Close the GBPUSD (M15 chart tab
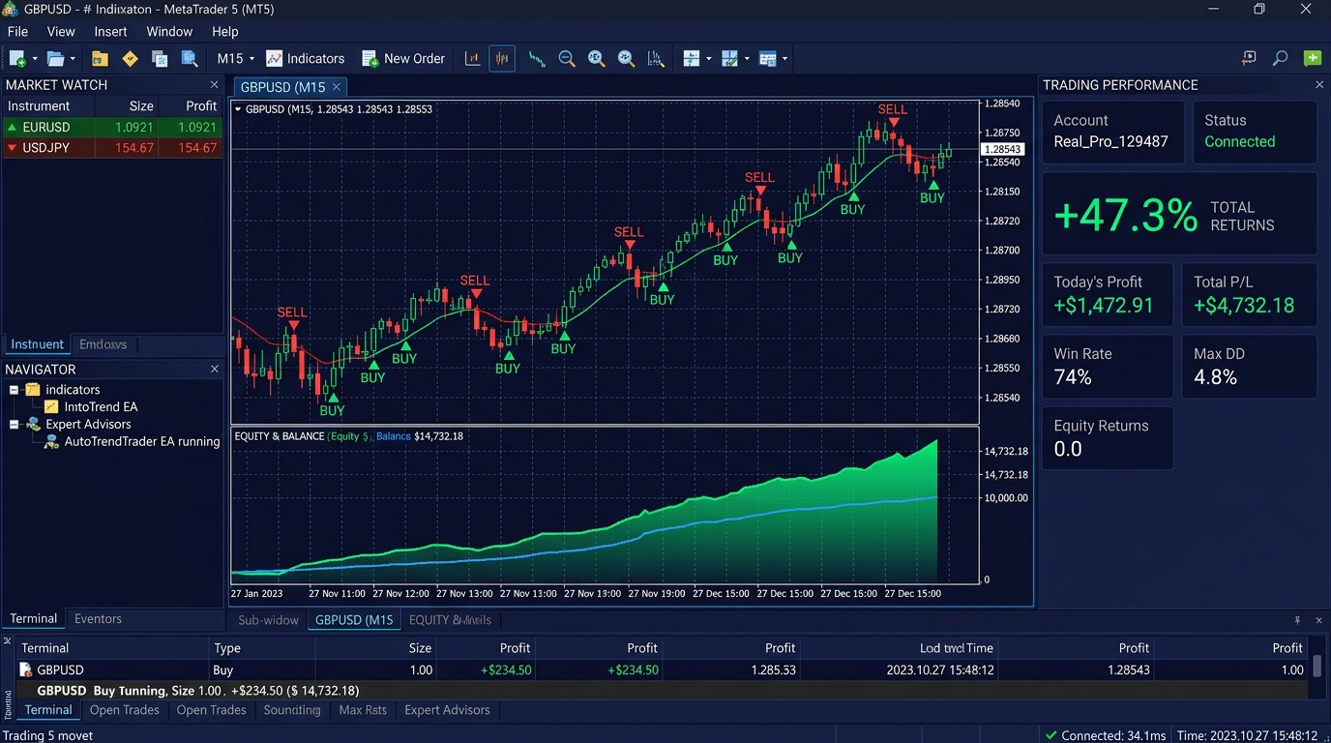The height and width of the screenshot is (743, 1331). click(x=338, y=87)
